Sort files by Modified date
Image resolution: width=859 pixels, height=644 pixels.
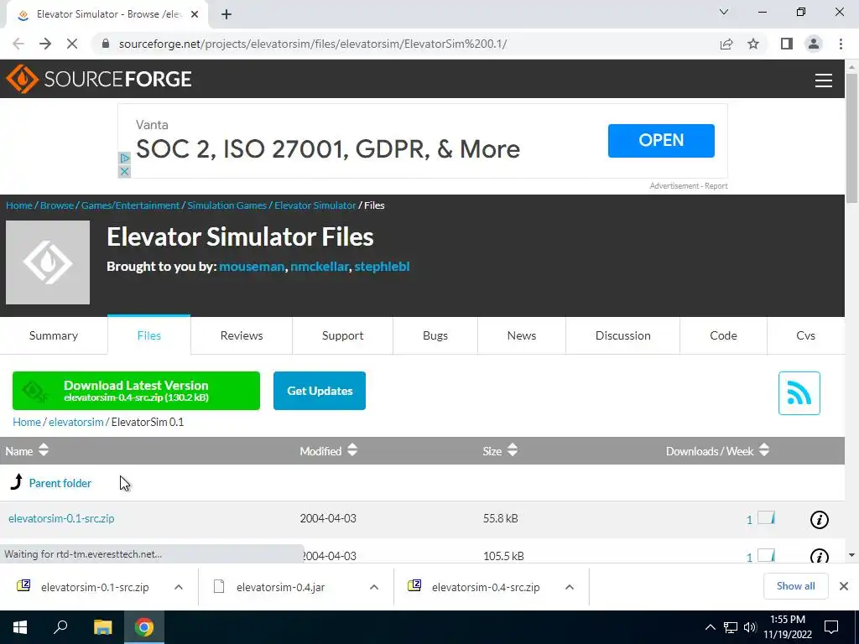click(328, 450)
